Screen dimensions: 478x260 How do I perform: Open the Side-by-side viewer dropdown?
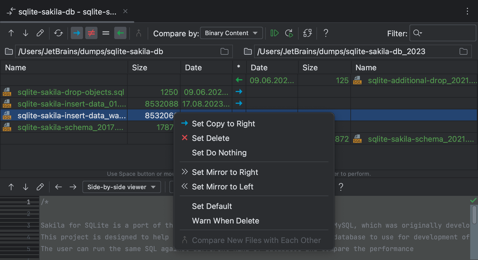pos(121,187)
